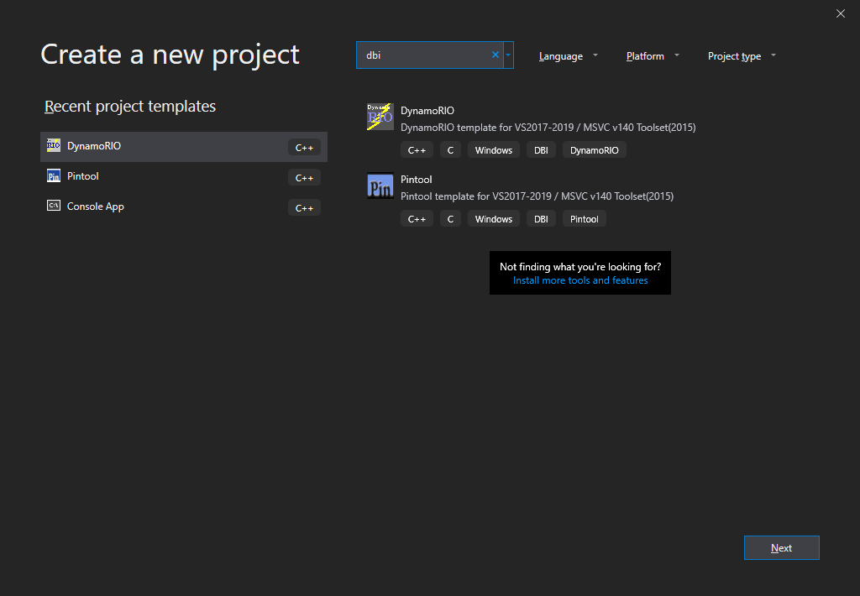Click the DBI tag under DynamoRIO result
The height and width of the screenshot is (596, 860).
541,150
